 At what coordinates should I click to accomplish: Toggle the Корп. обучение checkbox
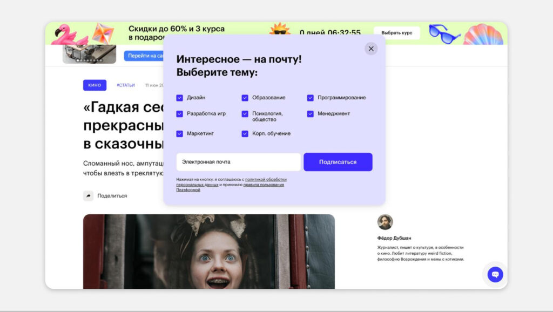coord(245,134)
